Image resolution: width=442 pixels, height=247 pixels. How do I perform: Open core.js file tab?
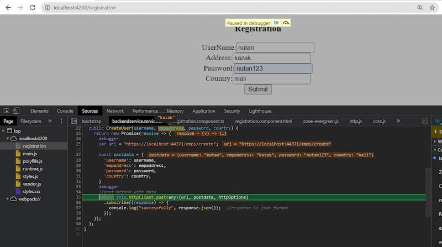pos(379,121)
